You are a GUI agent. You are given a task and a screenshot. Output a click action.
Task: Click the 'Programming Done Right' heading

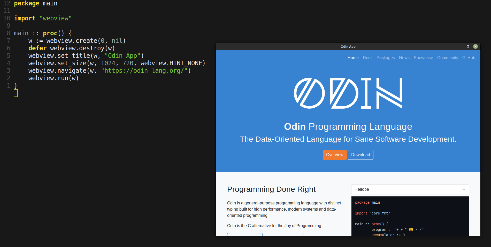pos(271,189)
